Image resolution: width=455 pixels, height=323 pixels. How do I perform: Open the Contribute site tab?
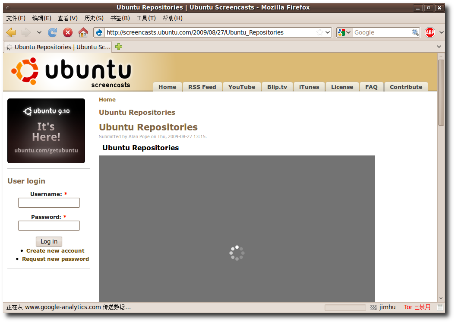click(406, 87)
